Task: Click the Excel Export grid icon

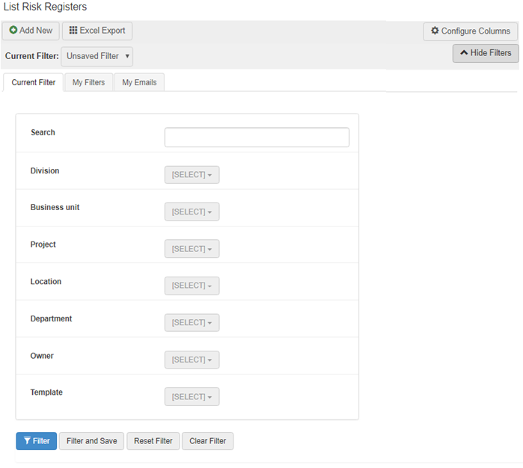Action: (x=73, y=31)
